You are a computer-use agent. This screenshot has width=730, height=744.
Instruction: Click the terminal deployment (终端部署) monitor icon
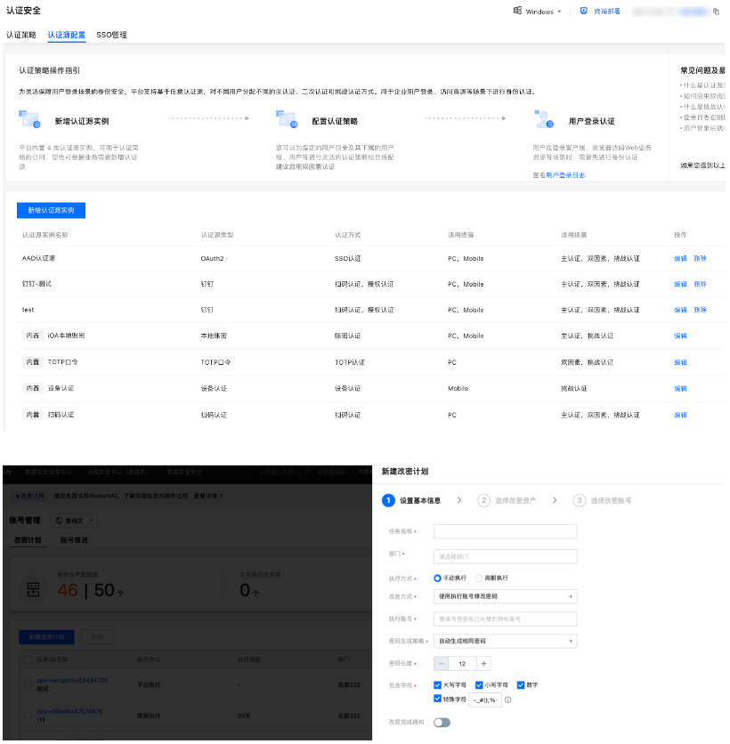[x=584, y=12]
